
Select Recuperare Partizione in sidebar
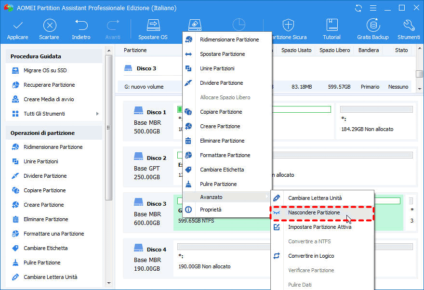(x=49, y=85)
